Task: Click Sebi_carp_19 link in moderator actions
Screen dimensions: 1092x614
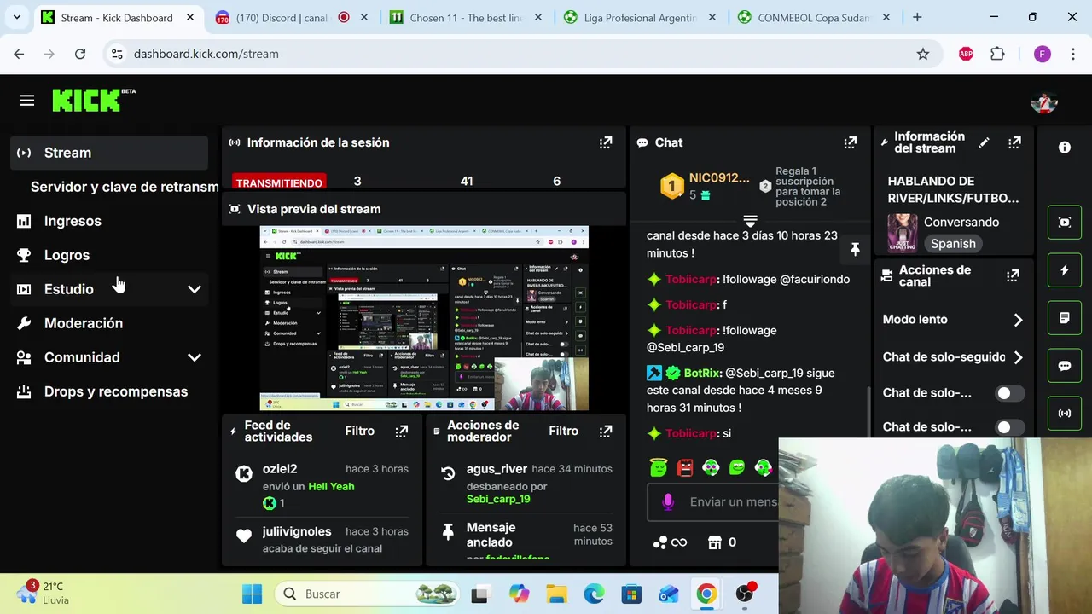Action: (498, 499)
